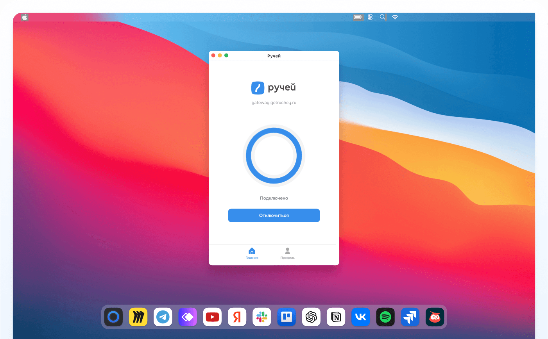Open Trello from the Dock
548x339 pixels.
click(287, 317)
